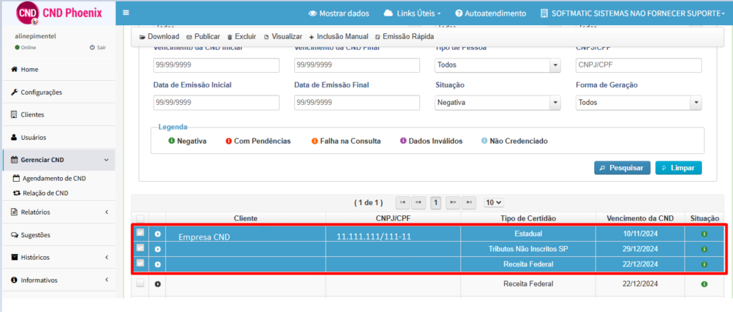Click the Estadual row status icon
Image resolution: width=733 pixels, height=312 pixels.
click(704, 234)
